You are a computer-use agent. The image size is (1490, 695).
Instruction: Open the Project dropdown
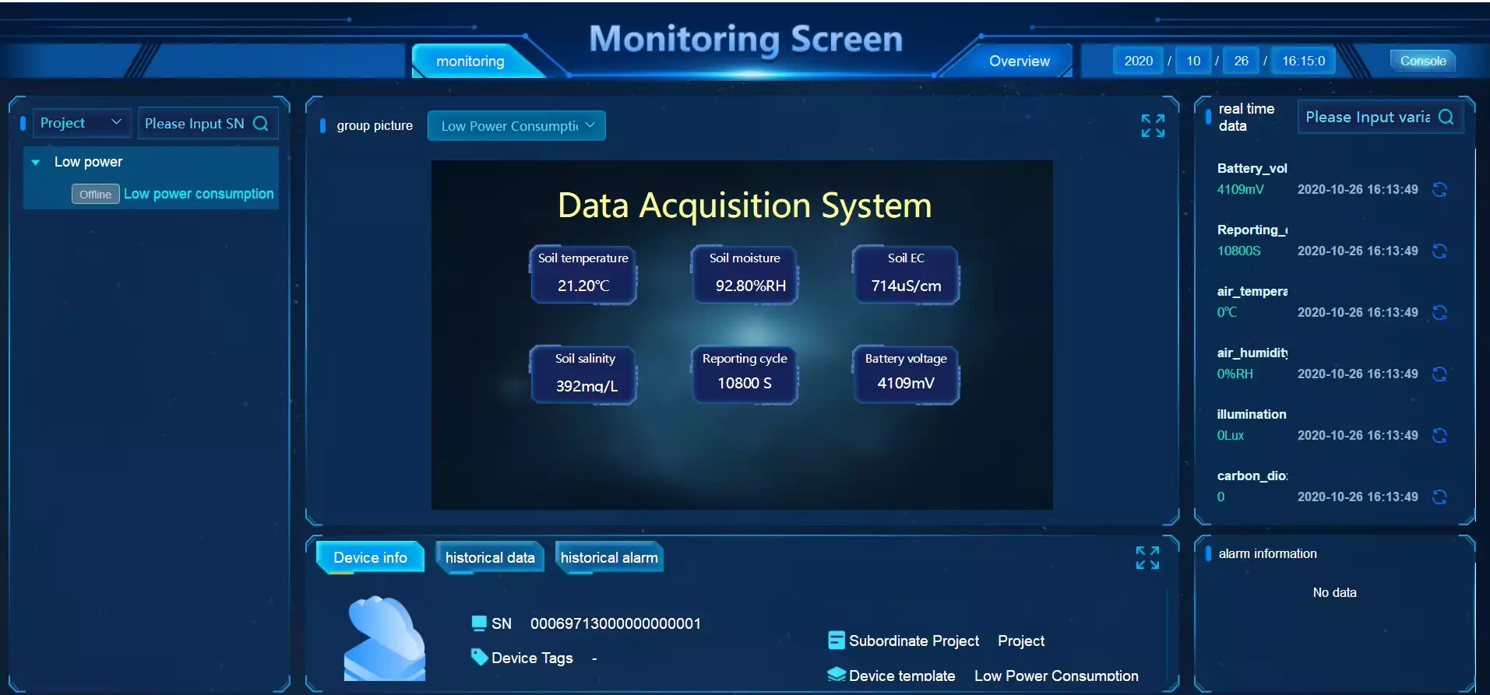point(81,123)
